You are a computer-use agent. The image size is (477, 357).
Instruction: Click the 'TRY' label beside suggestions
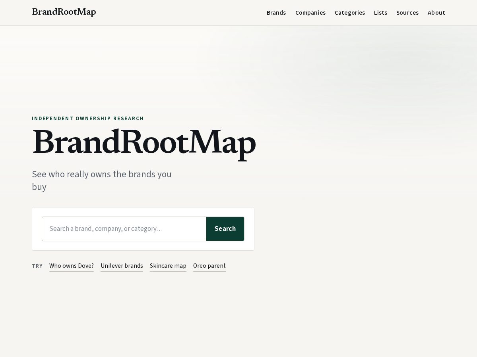click(x=37, y=266)
